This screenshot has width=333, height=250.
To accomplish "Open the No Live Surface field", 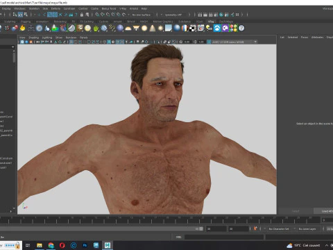I will pyautogui.click(x=142, y=15).
